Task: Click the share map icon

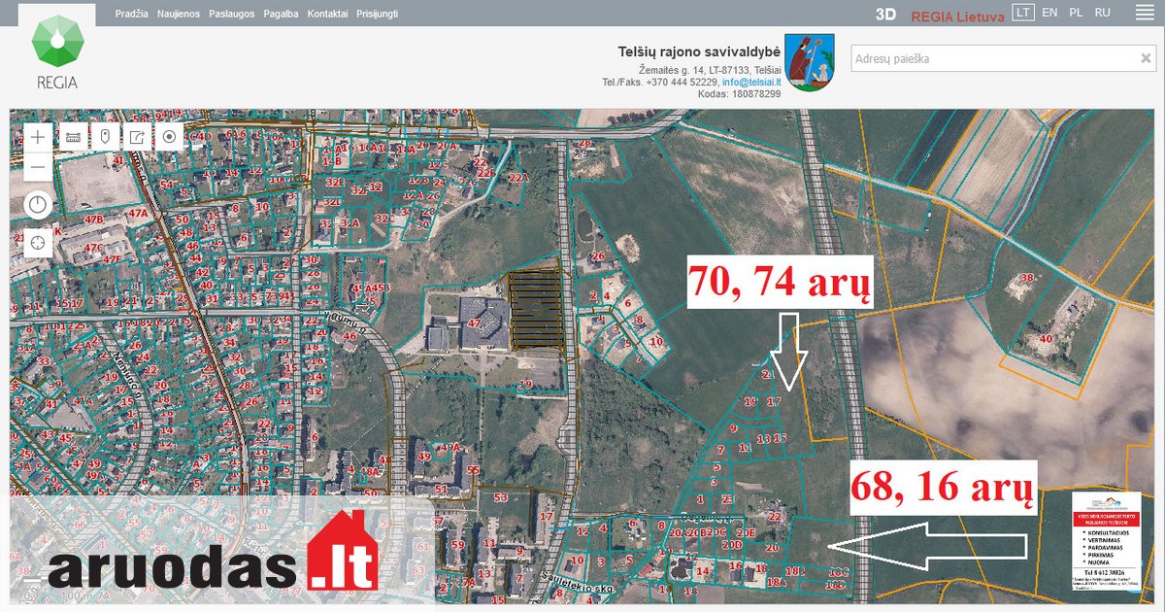Action: pyautogui.click(x=137, y=137)
